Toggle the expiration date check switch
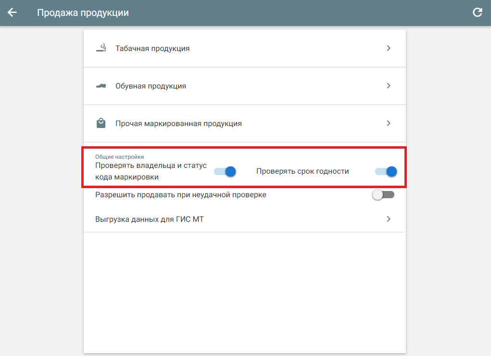 click(386, 171)
